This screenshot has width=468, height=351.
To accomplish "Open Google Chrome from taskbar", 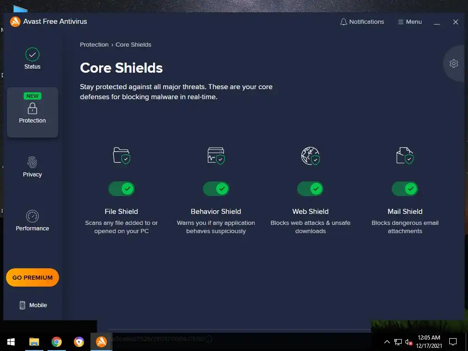I will point(56,342).
